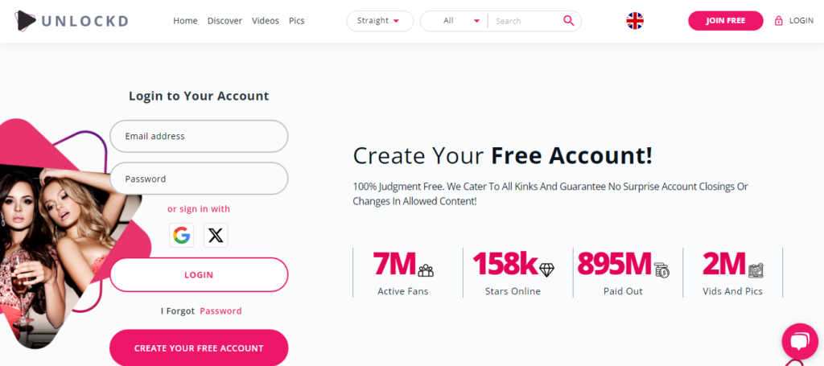Go to the Videos menu item
824x366 pixels.
pyautogui.click(x=266, y=21)
